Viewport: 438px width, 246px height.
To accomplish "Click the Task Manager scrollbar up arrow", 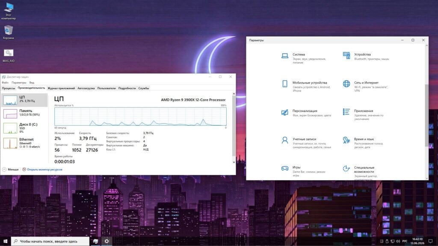I will (234, 94).
